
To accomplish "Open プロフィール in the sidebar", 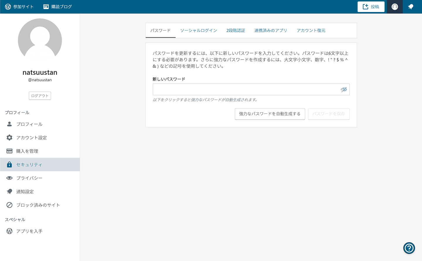I will point(40,124).
